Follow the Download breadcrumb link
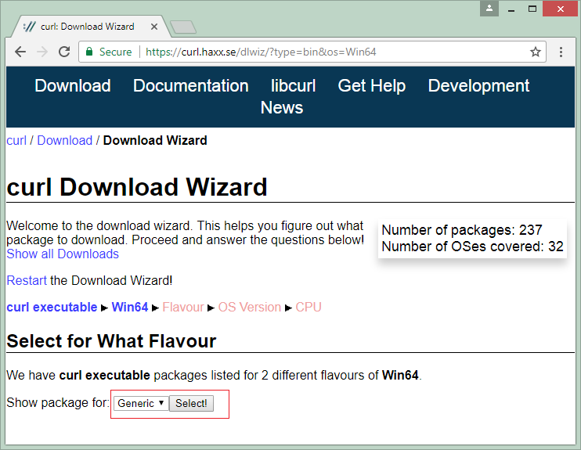The height and width of the screenshot is (450, 581). [65, 141]
